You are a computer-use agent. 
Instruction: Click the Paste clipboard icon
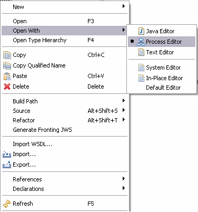(x=7, y=76)
